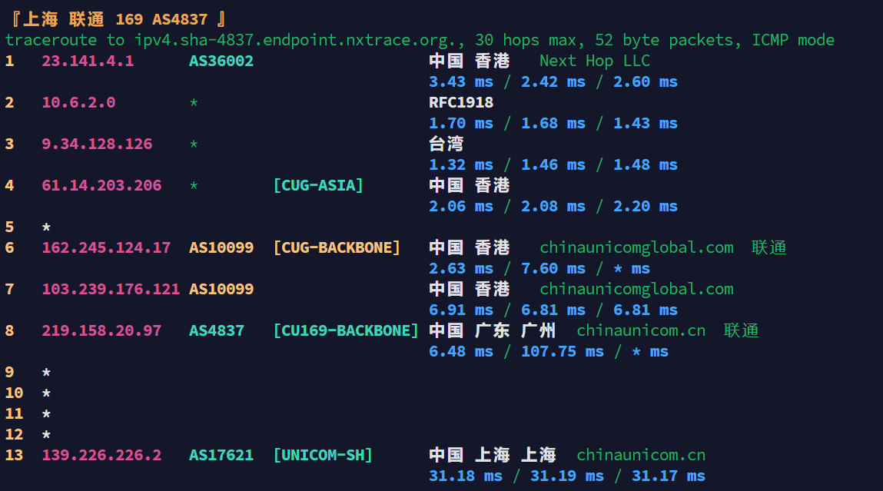
Task: Click the chinaunicomglobal.com link on hop 7
Action: (636, 289)
